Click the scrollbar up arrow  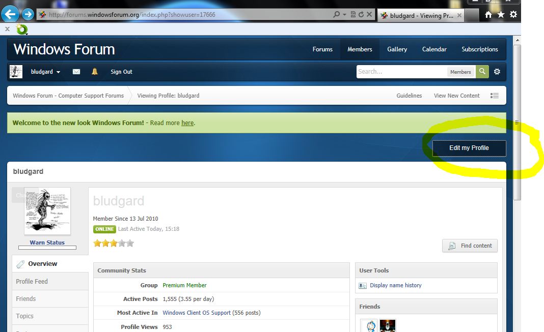click(518, 40)
